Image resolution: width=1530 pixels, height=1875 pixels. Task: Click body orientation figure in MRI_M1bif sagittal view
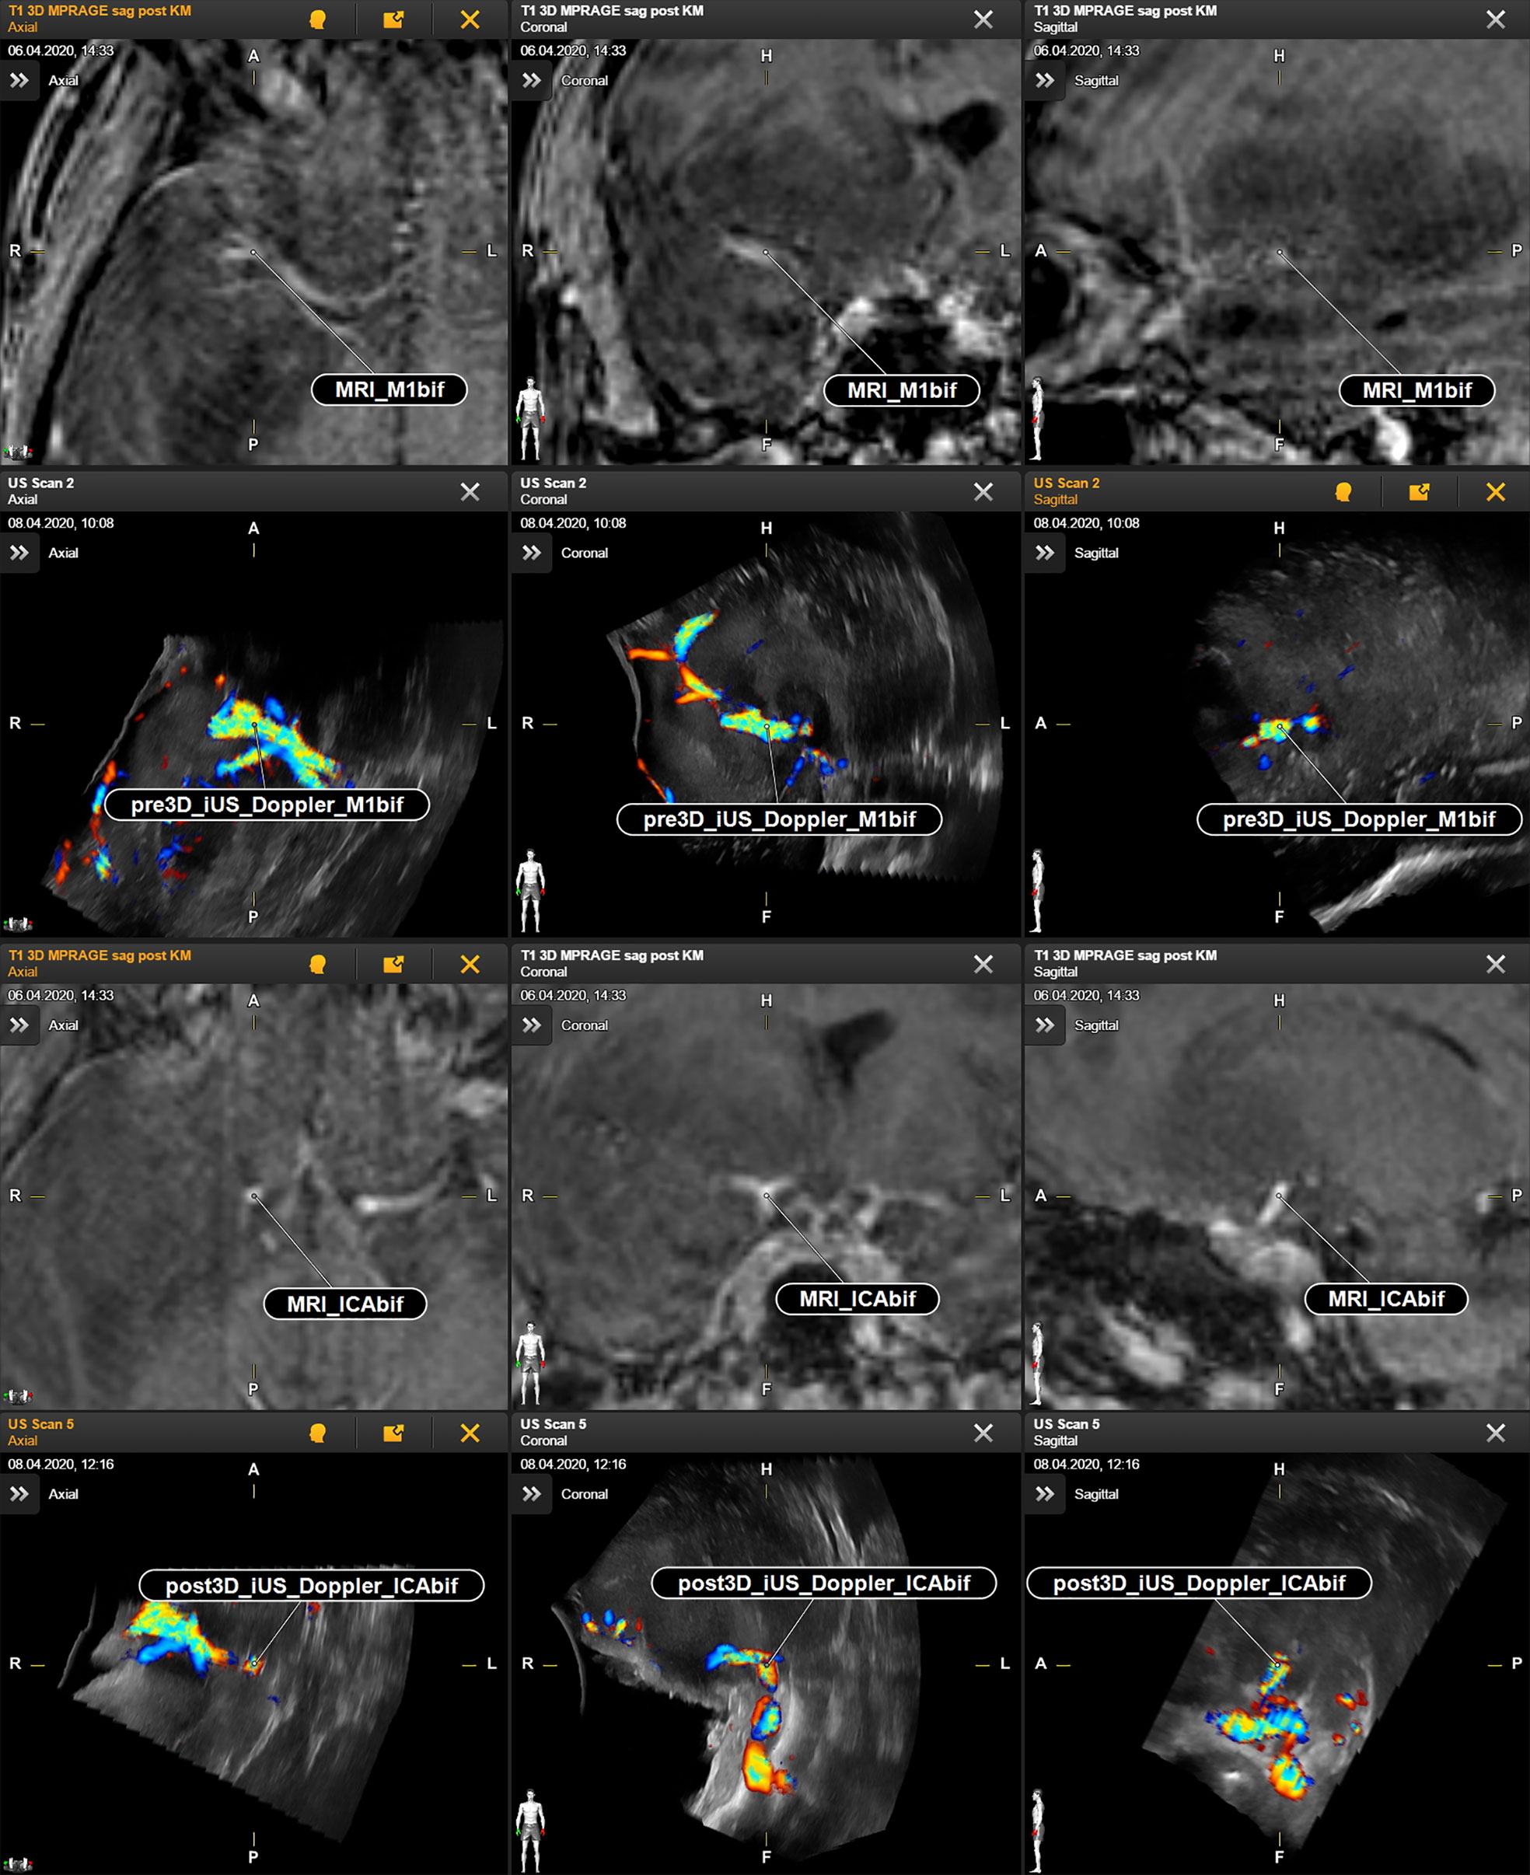point(1037,418)
